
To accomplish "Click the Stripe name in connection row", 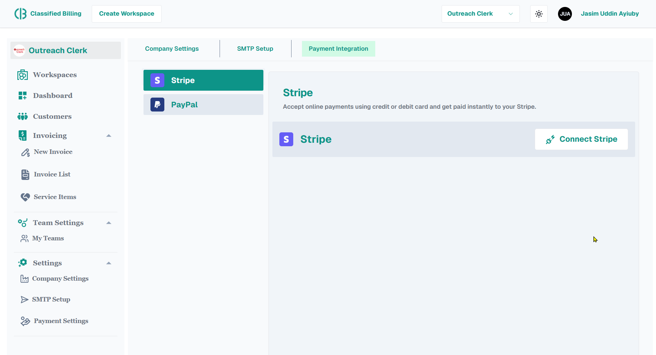I will click(316, 139).
